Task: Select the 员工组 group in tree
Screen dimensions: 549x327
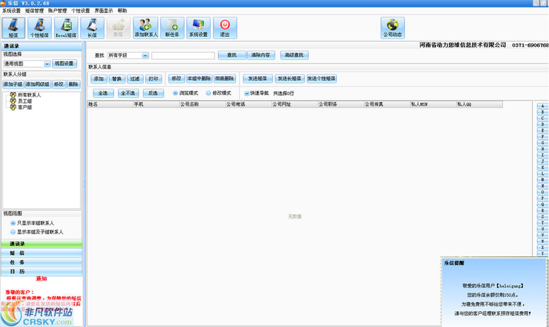Action: 24,101
